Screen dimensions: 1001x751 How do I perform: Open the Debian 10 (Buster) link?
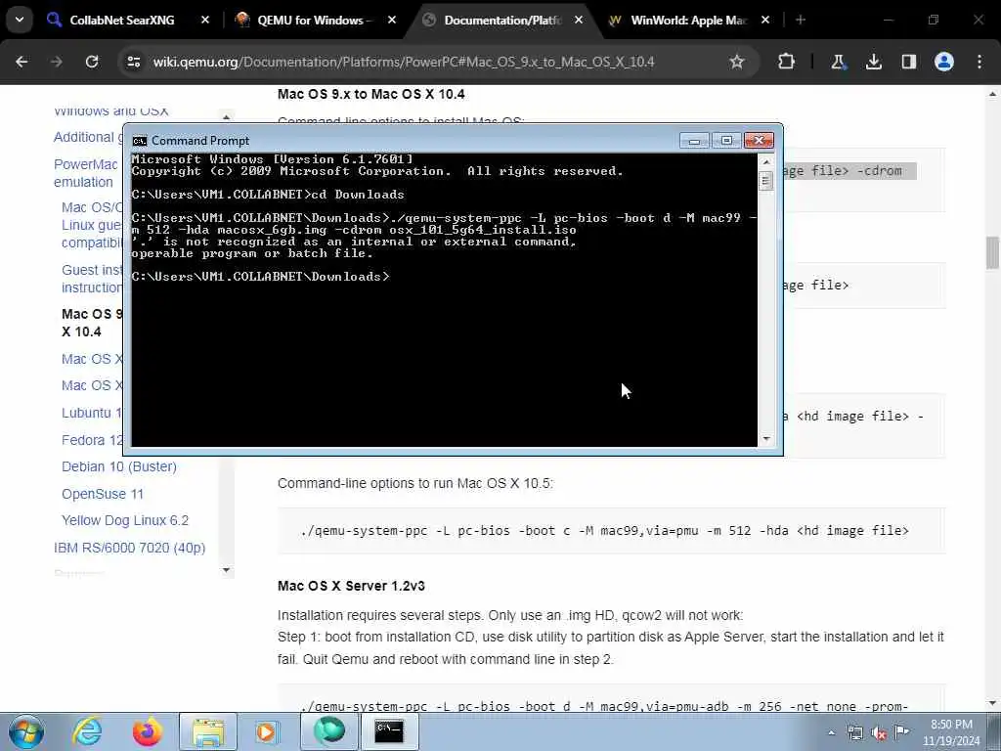click(118, 466)
